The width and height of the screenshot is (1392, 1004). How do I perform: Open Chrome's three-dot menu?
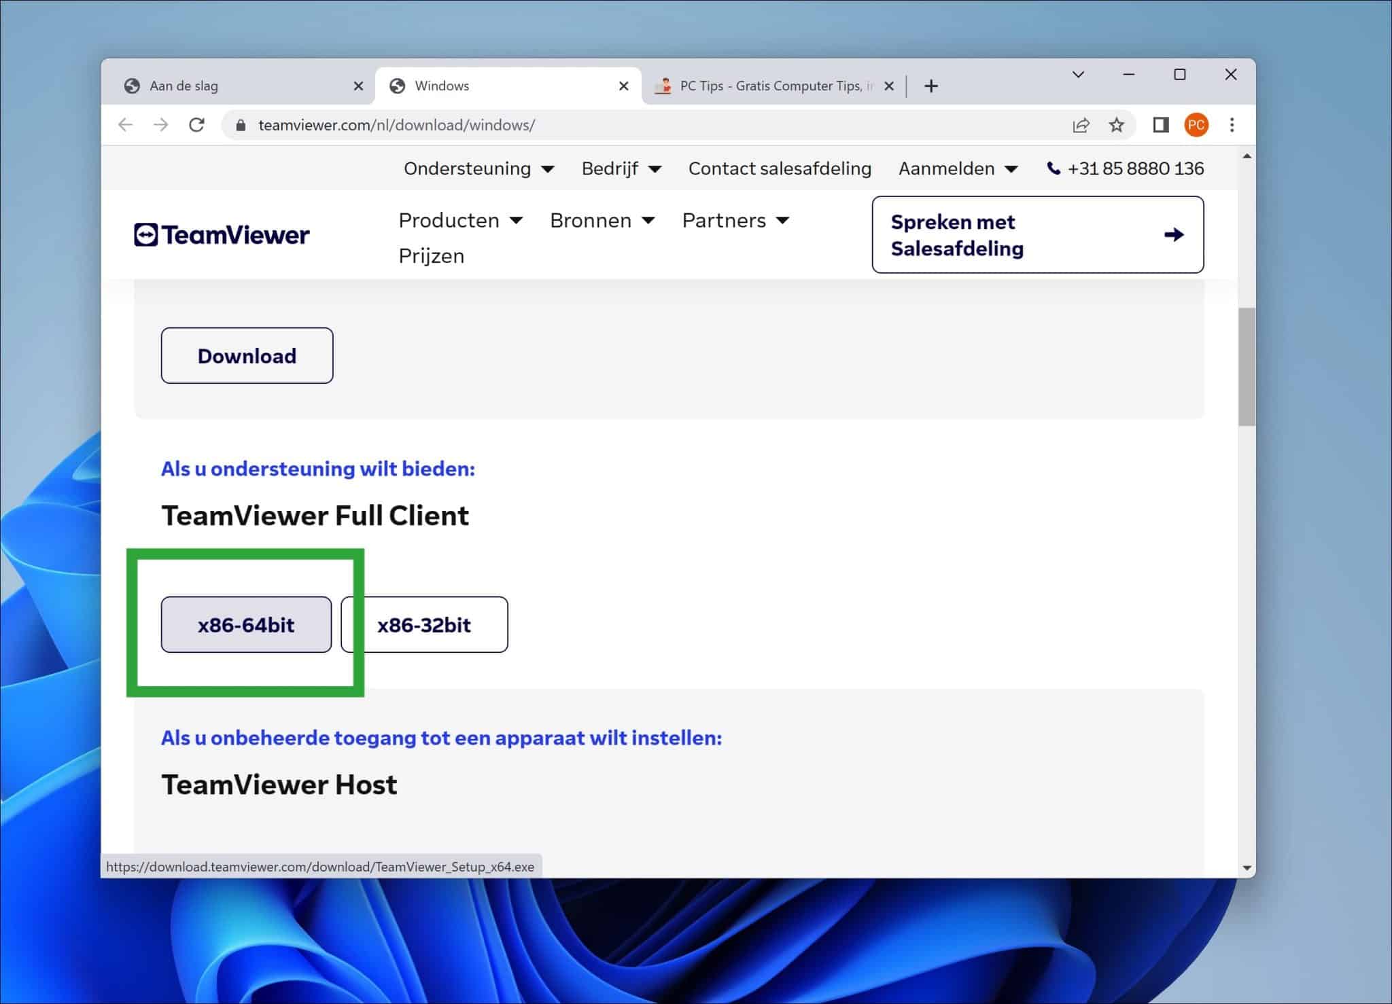(1232, 124)
